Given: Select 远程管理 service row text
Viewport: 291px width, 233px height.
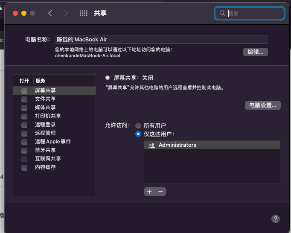Looking at the screenshot, I should pos(45,133).
